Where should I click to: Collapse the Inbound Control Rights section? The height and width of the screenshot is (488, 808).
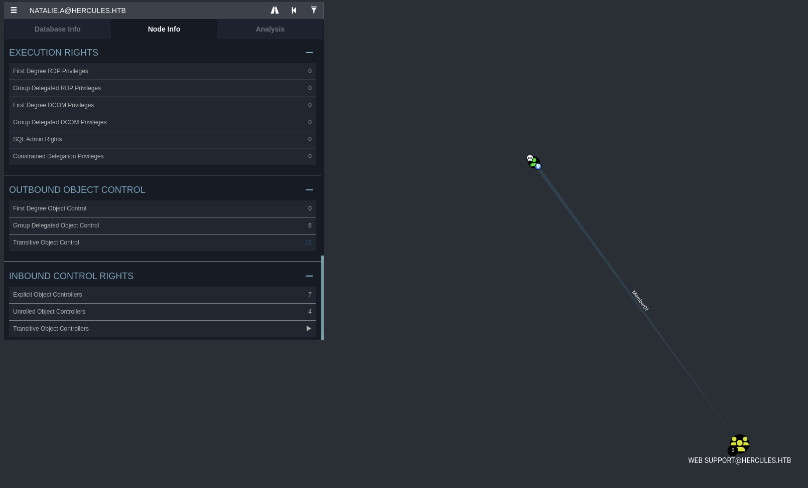click(309, 276)
